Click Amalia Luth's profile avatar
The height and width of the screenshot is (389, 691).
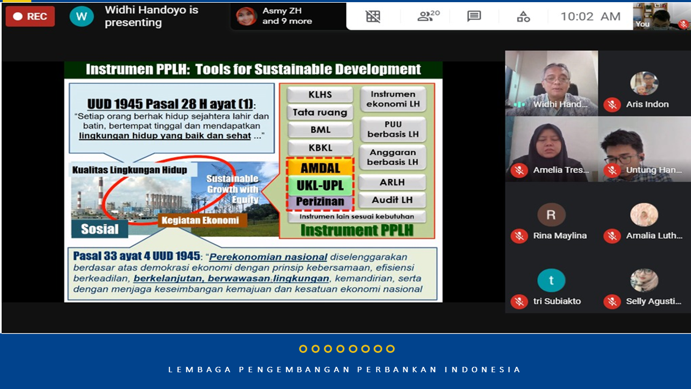[644, 215]
